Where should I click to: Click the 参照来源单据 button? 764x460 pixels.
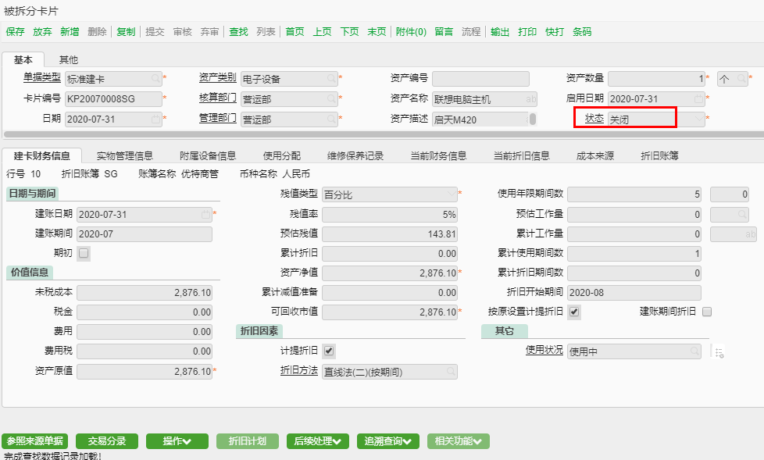click(x=35, y=441)
